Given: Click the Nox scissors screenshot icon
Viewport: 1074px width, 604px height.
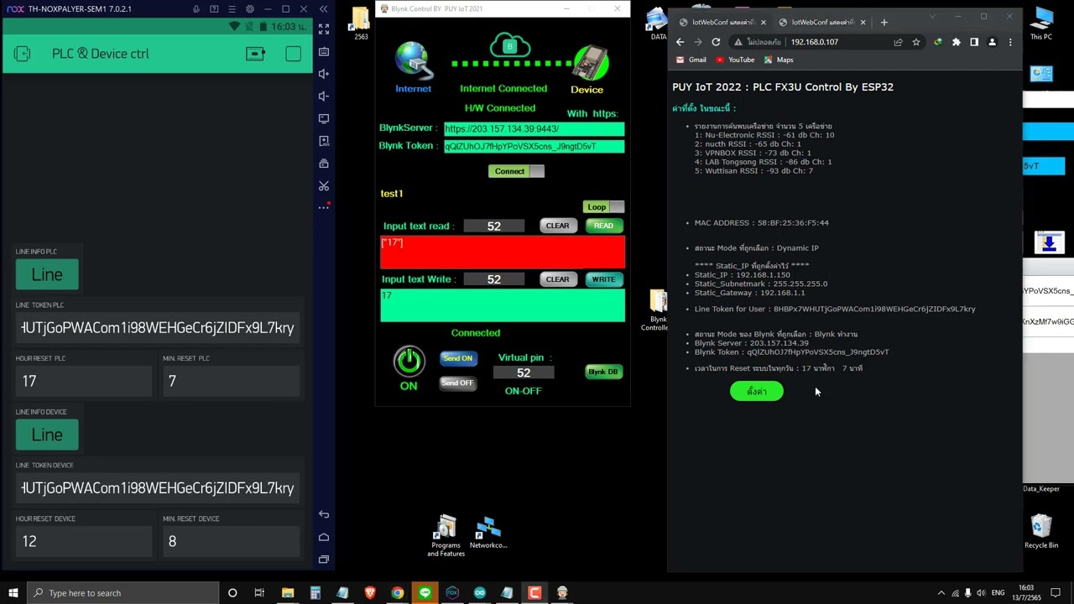Looking at the screenshot, I should click(x=324, y=185).
